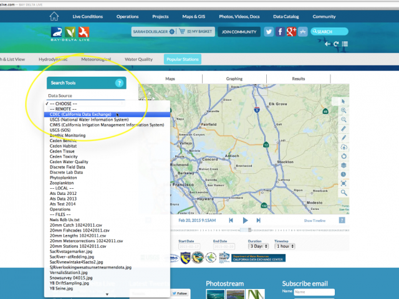Switch to the Graphing tab
Viewport: 399px width, 299px height.
(x=234, y=78)
